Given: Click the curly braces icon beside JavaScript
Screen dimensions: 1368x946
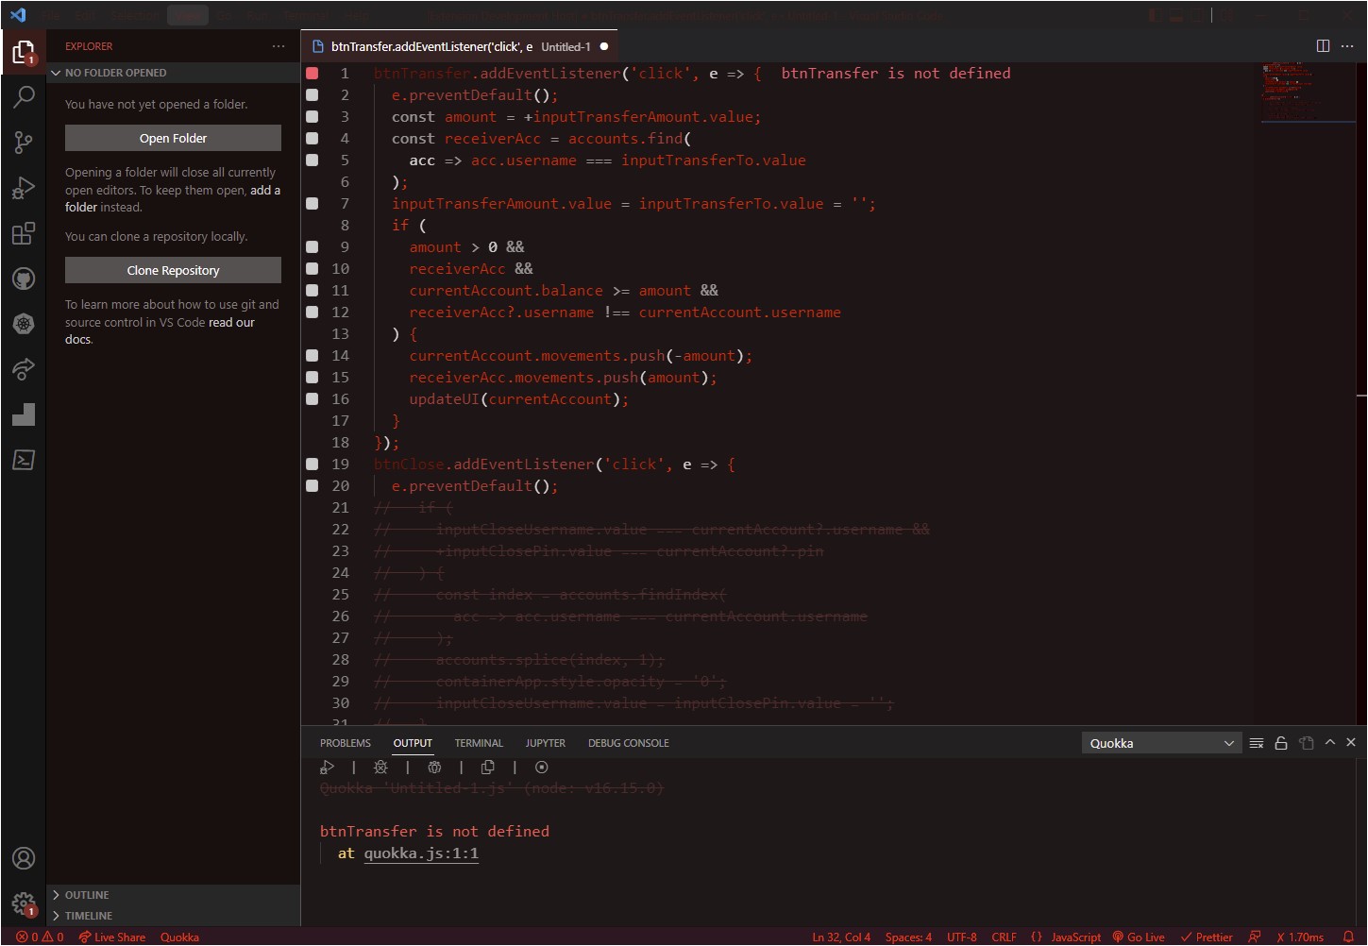Looking at the screenshot, I should pyautogui.click(x=1036, y=937).
